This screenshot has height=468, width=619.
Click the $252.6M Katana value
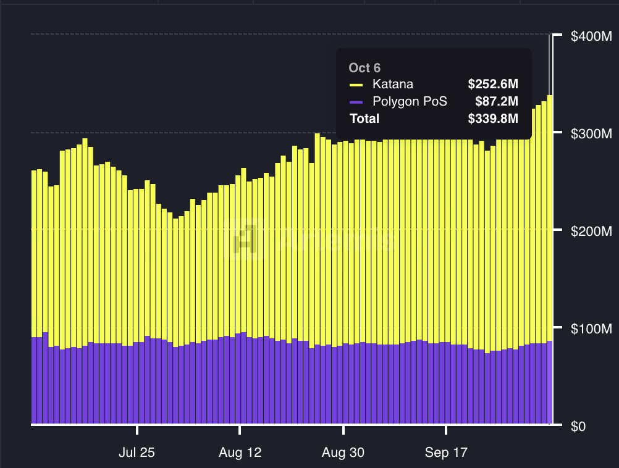point(493,84)
